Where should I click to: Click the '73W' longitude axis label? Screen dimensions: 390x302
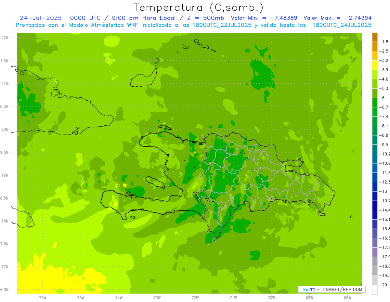pos(157,297)
